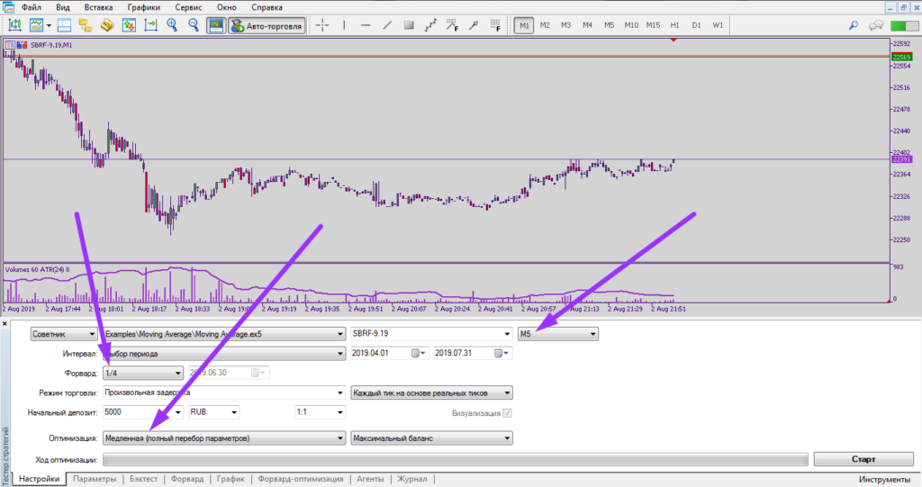
Task: Zoom out on the chart
Action: (194, 25)
